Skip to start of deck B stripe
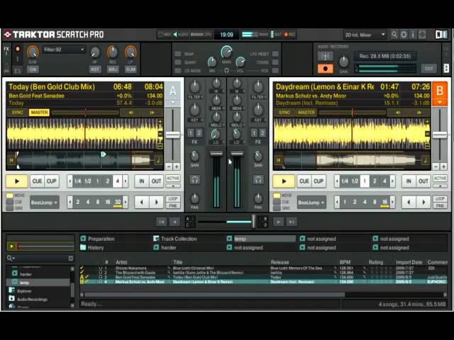 (278, 160)
